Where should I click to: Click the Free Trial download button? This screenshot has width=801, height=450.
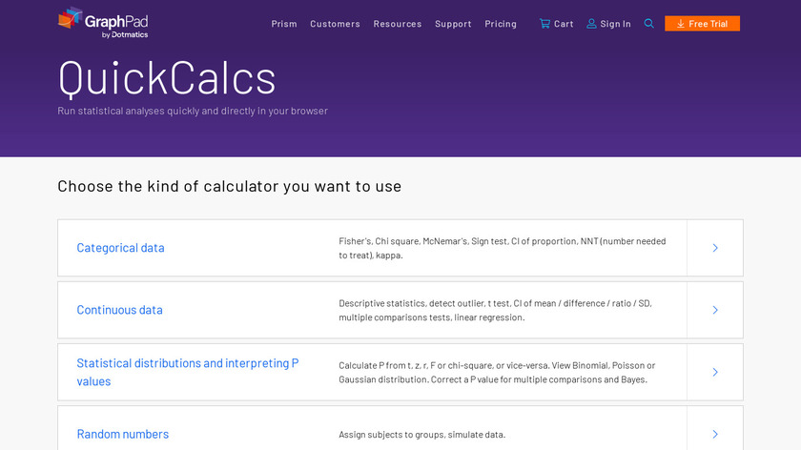[x=702, y=24]
